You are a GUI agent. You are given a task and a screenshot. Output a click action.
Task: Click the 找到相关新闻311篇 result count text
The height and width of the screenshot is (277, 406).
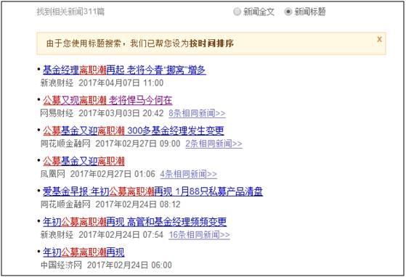tap(70, 12)
